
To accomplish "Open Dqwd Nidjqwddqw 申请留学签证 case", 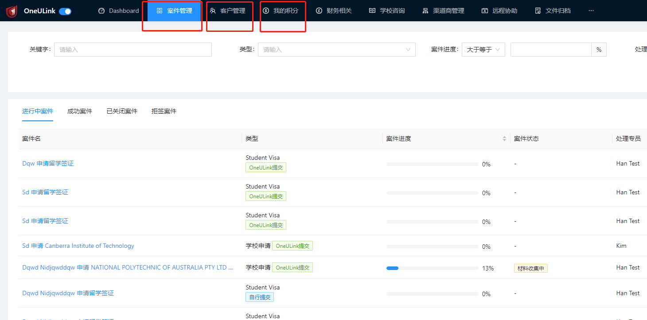I will (68, 293).
